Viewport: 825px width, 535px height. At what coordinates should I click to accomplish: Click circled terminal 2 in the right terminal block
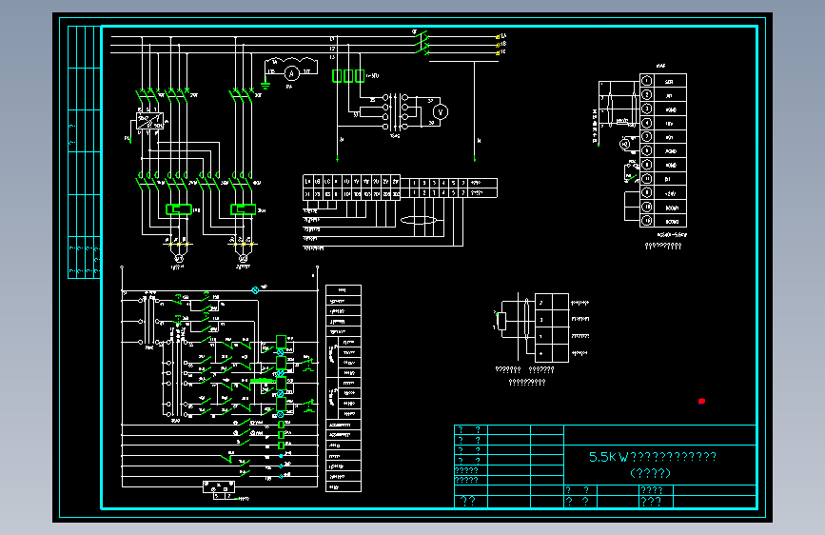[647, 95]
